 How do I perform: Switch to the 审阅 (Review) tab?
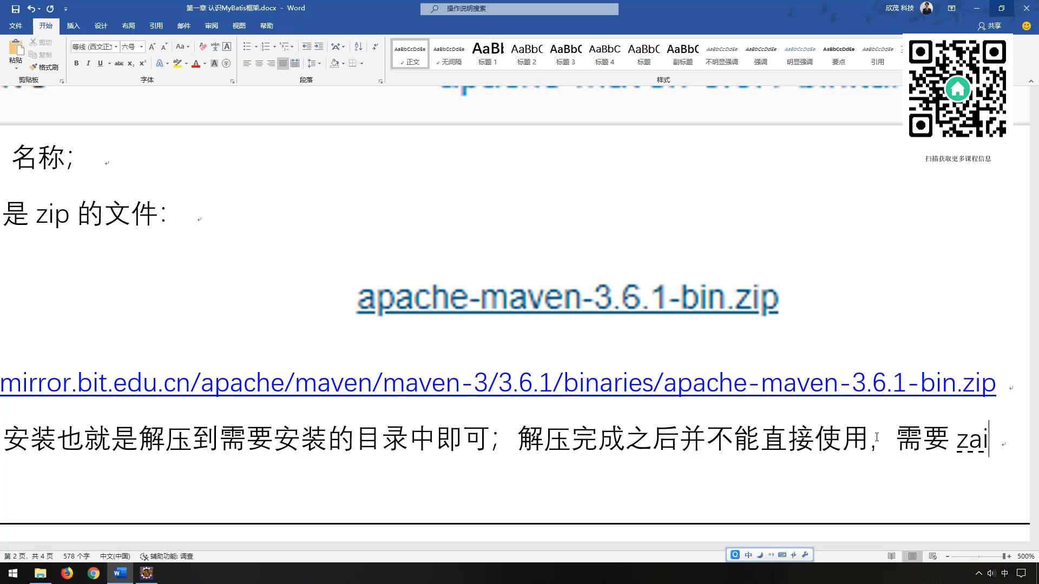(x=211, y=25)
